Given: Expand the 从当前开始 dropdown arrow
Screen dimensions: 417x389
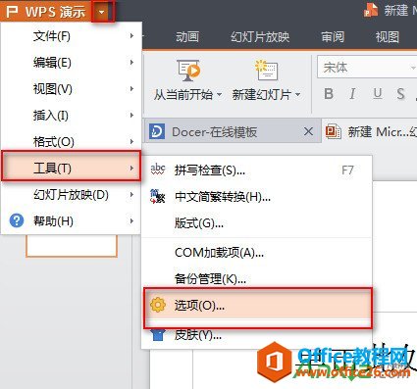Looking at the screenshot, I should 219,95.
